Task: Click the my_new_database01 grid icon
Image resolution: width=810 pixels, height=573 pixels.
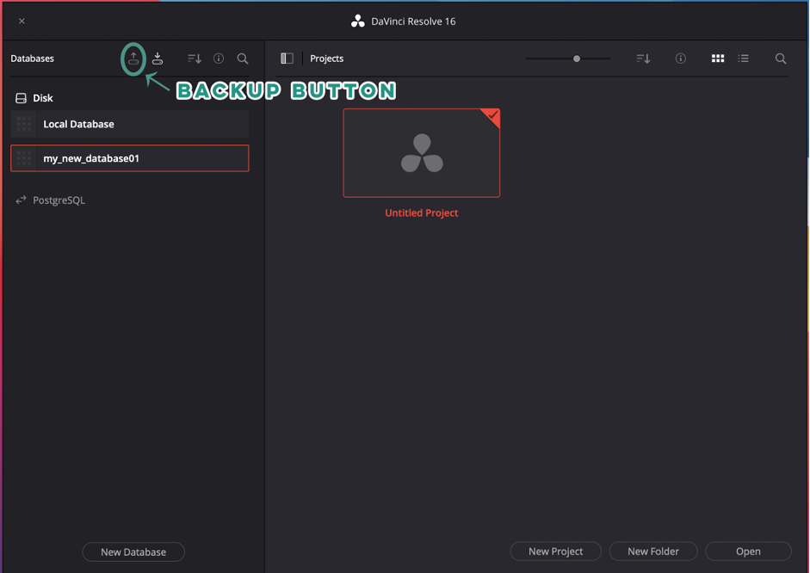Action: tap(24, 158)
